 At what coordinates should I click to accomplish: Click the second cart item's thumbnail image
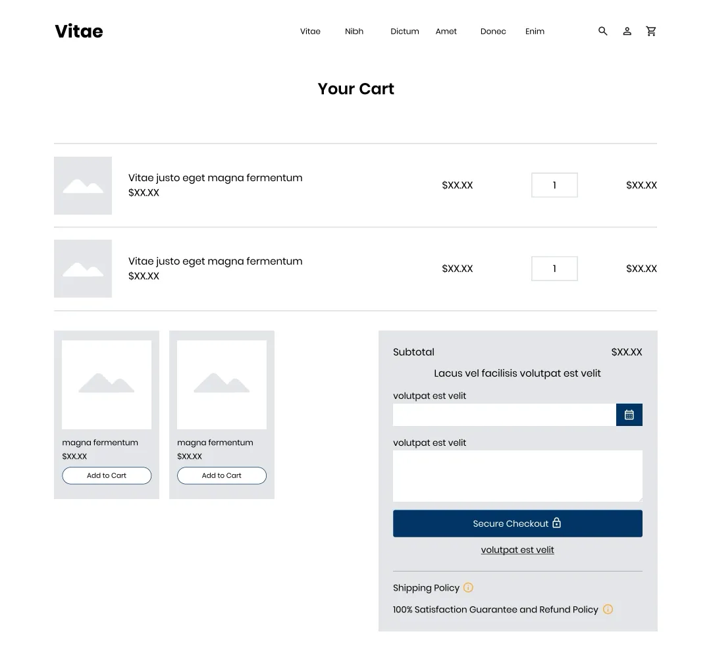click(83, 269)
